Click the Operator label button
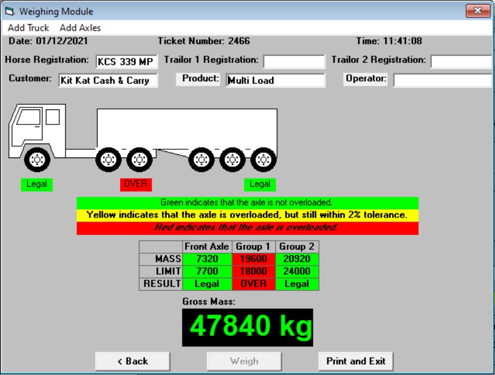Screen dimensions: 495x375 [365, 79]
